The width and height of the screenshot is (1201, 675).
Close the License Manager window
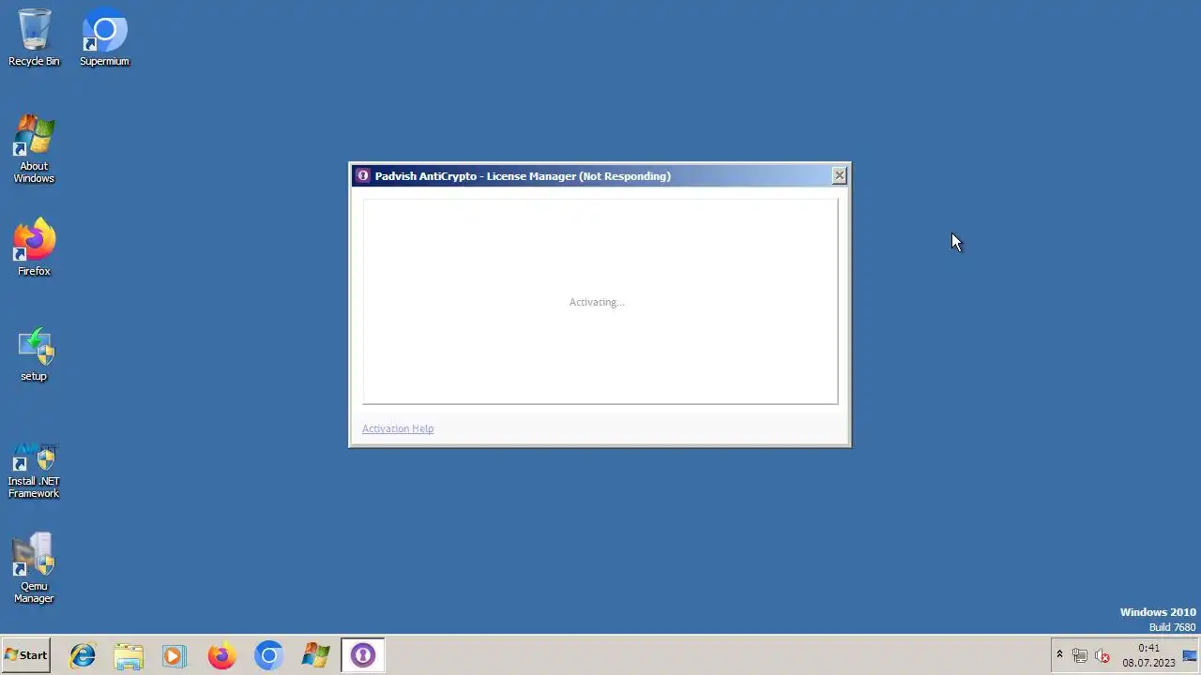click(x=840, y=175)
